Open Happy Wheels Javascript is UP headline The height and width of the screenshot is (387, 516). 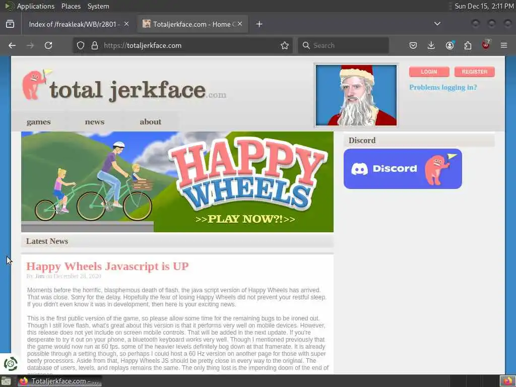coord(108,266)
